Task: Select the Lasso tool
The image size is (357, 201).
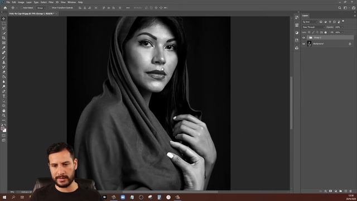Action: click(x=4, y=28)
